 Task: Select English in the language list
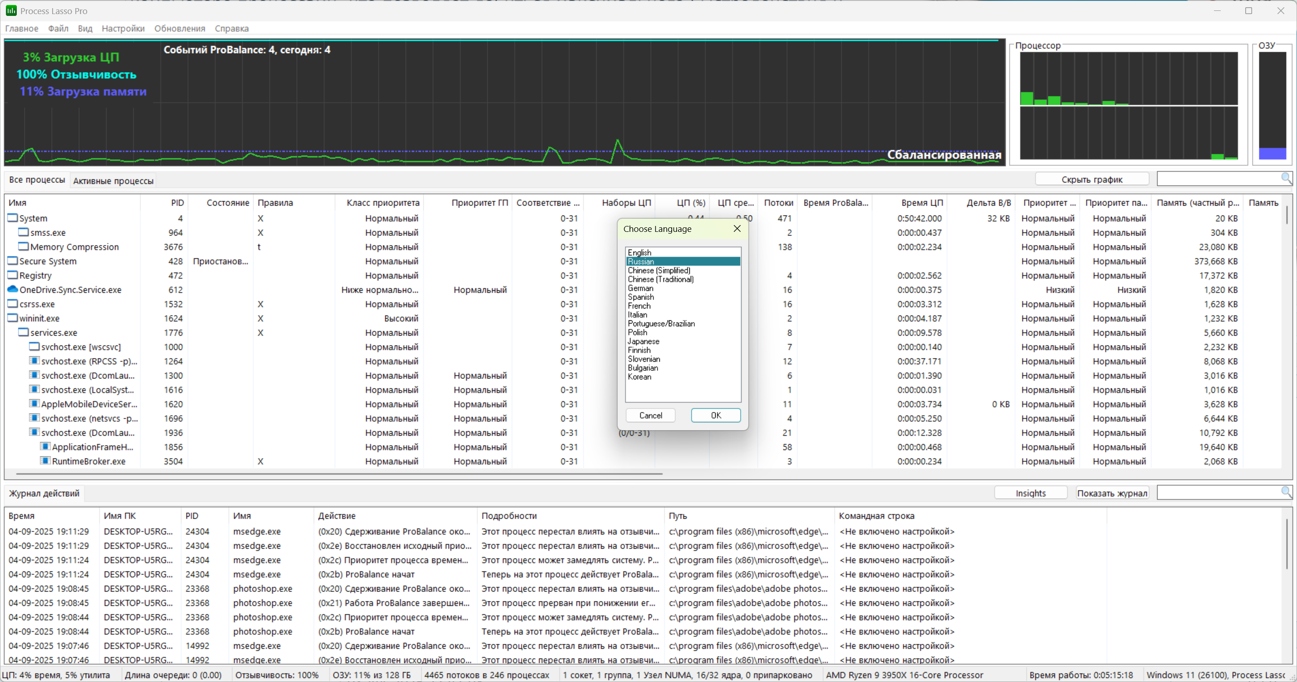click(639, 253)
